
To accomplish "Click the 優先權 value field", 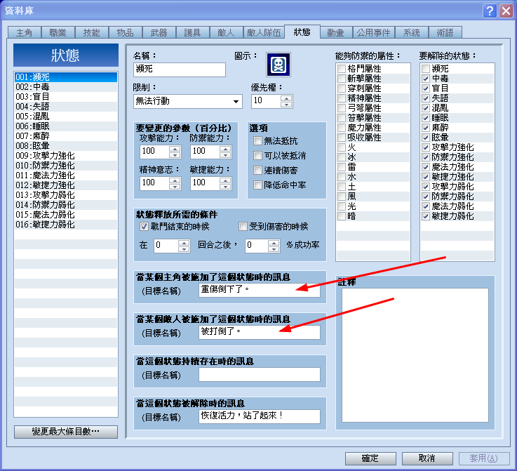I will pos(266,101).
